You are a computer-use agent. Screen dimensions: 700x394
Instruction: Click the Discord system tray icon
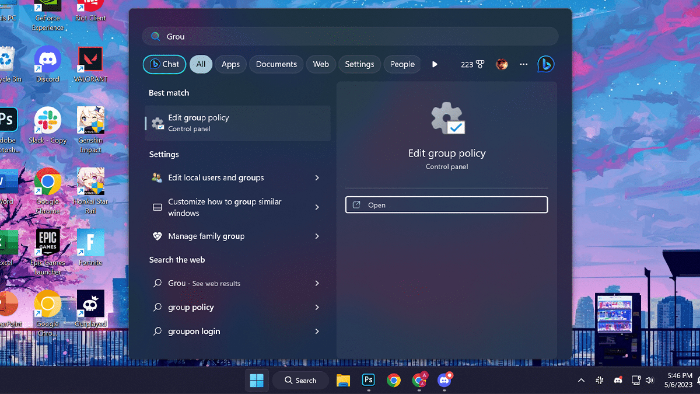pos(618,381)
